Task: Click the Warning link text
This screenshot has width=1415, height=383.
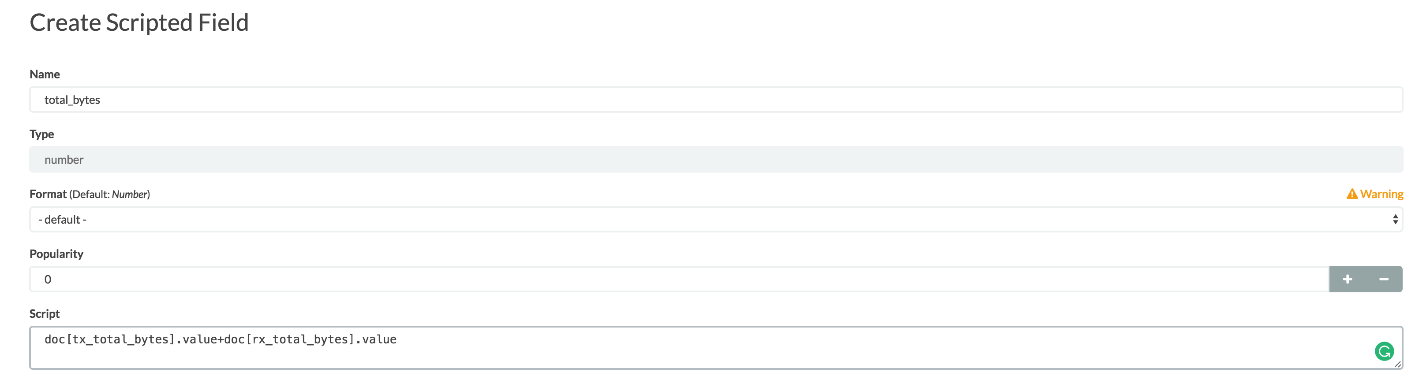Action: point(1381,194)
